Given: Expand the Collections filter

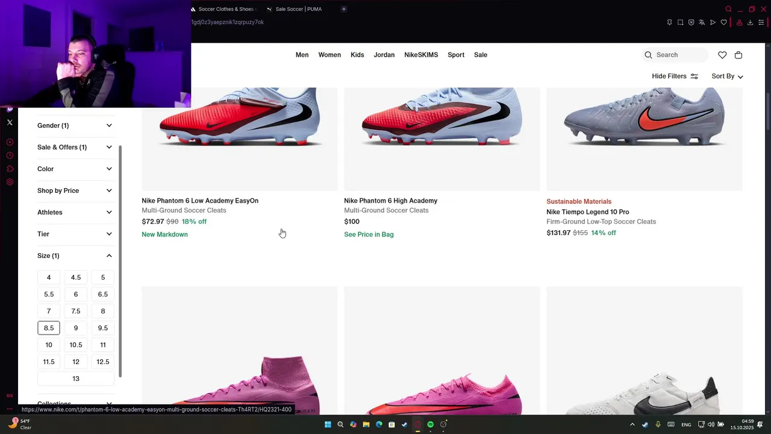Looking at the screenshot, I should coord(75,403).
